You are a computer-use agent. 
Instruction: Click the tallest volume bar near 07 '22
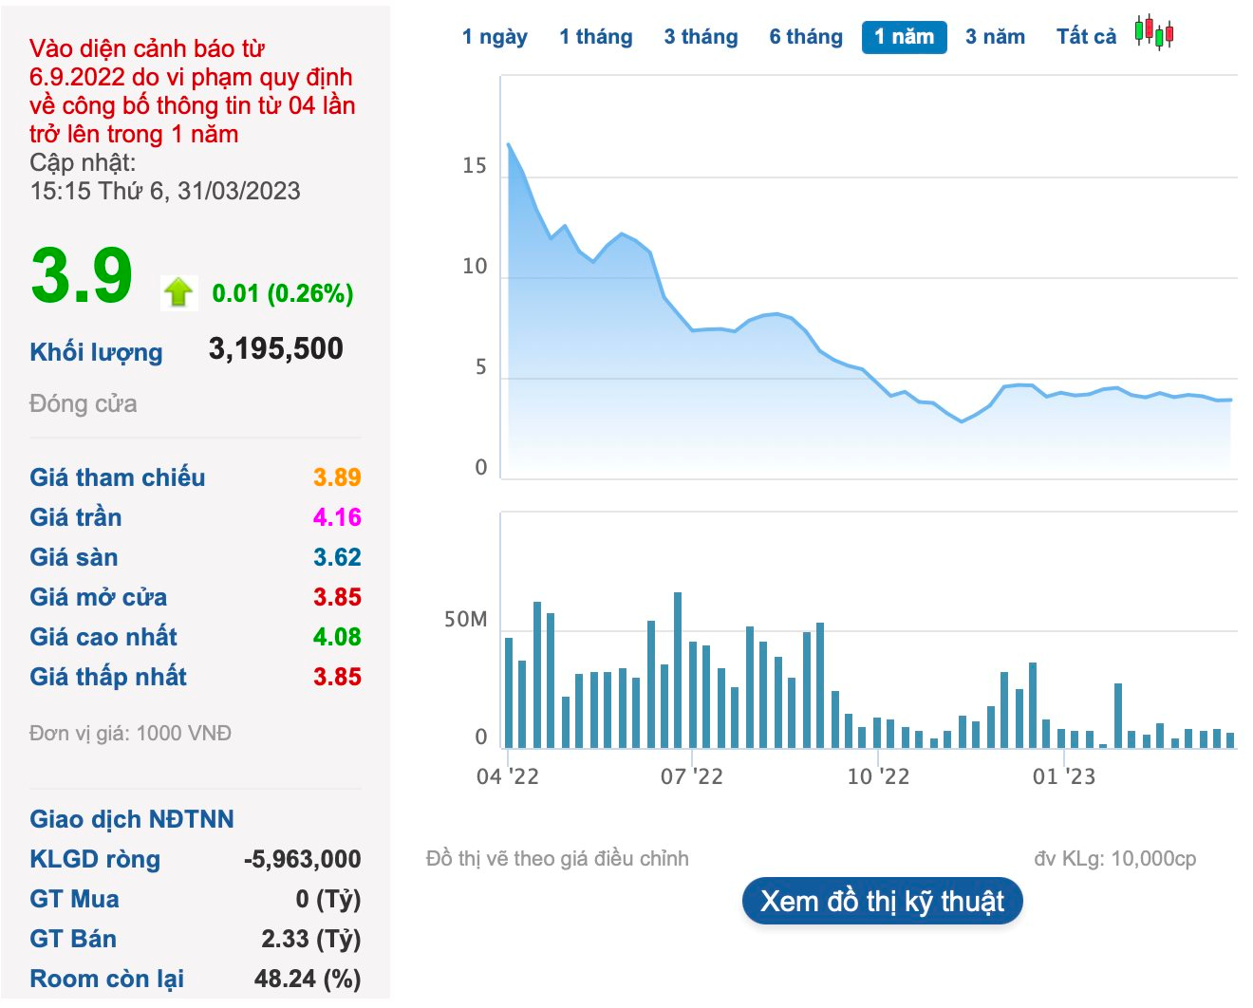(x=678, y=669)
